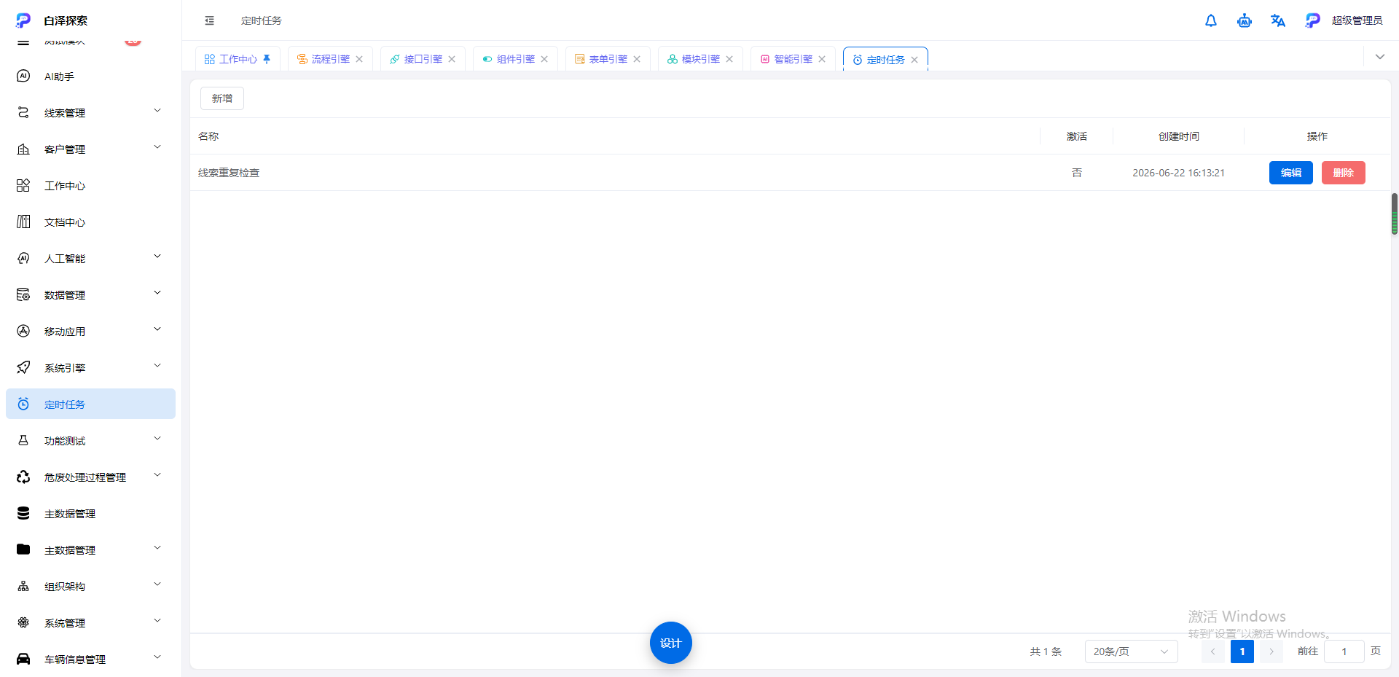The height and width of the screenshot is (677, 1399).
Task: Open the tab list dropdown chevron
Action: 1380,57
